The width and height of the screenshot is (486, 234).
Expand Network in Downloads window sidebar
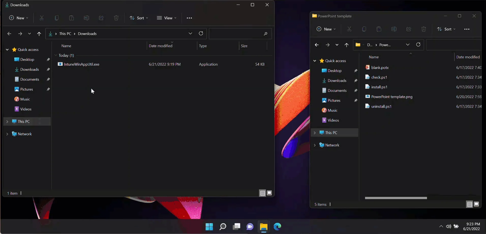click(x=7, y=134)
